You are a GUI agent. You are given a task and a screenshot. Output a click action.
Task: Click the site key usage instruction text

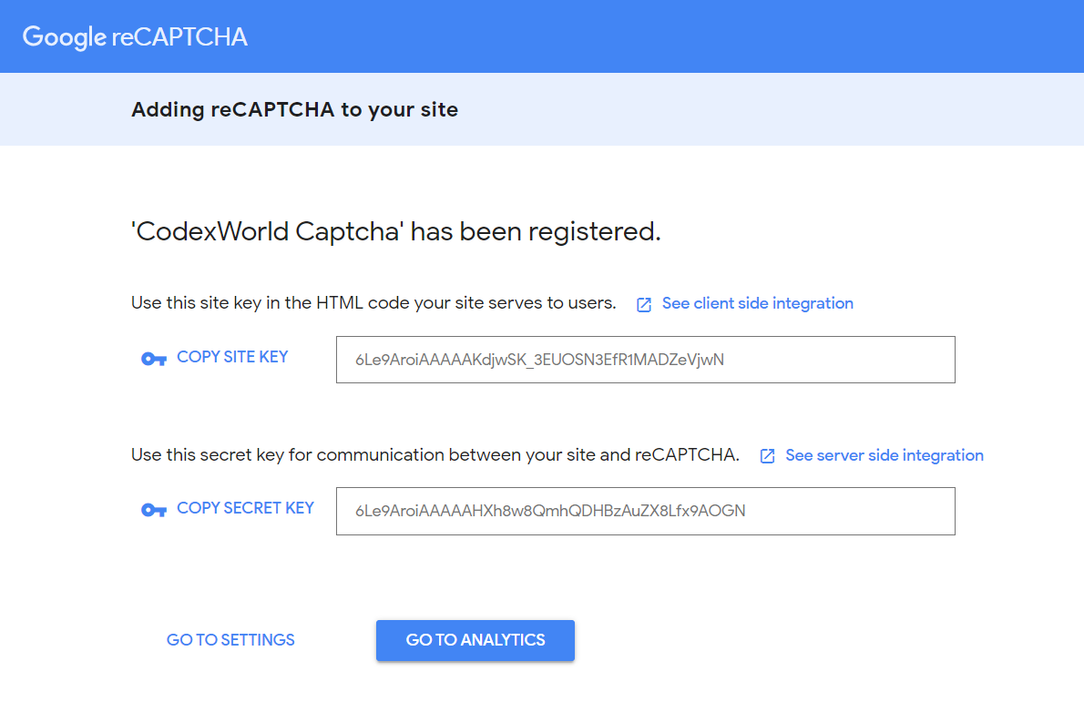coord(373,303)
